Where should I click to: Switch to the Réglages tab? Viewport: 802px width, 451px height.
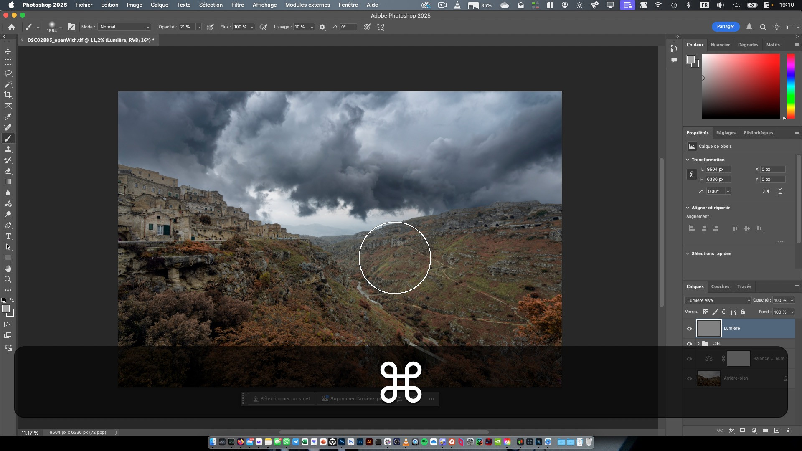(x=726, y=133)
